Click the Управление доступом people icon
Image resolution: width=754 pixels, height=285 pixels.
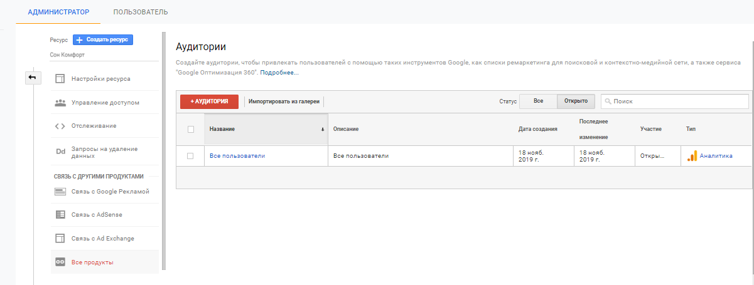60,102
